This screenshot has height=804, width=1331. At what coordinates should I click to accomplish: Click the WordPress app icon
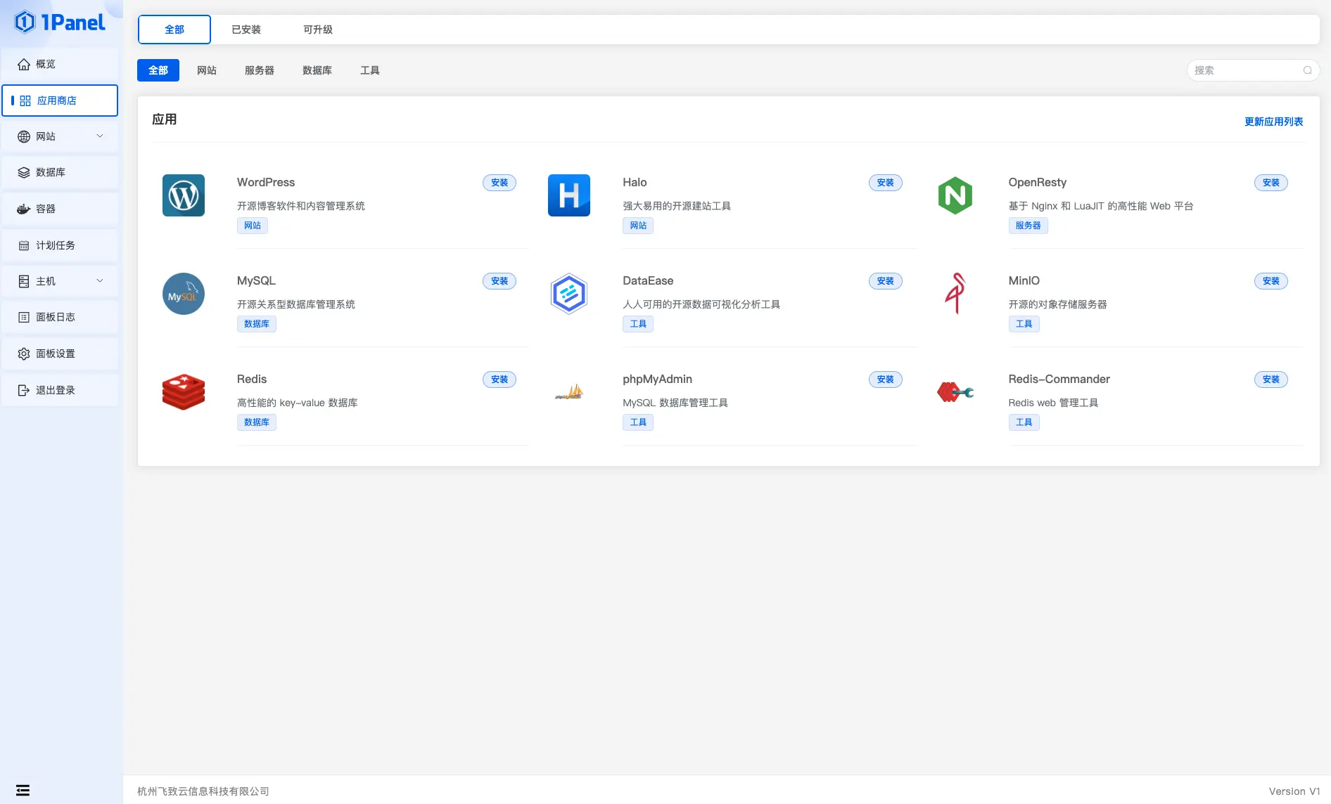point(184,195)
